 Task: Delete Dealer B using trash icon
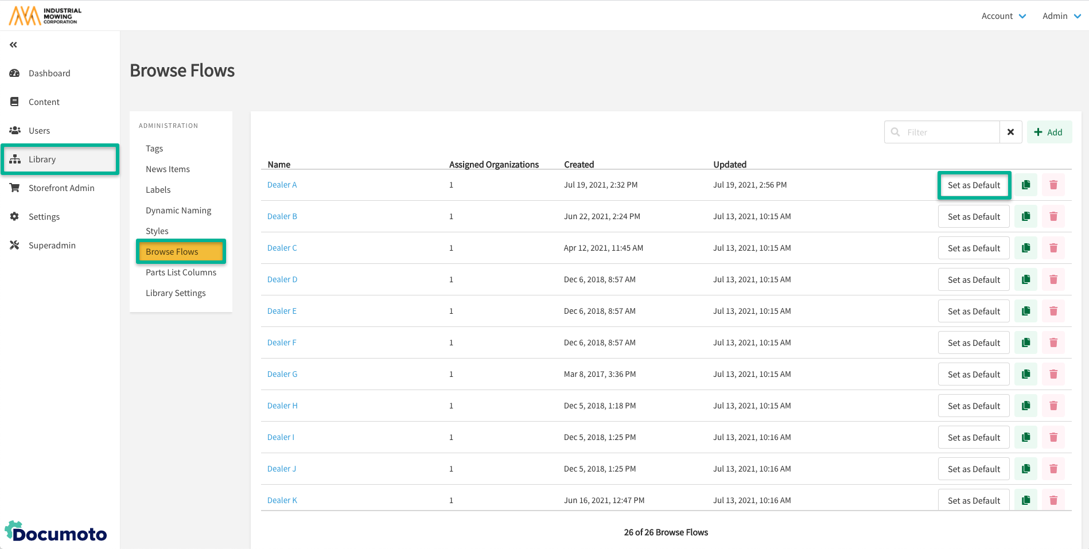[x=1053, y=216]
